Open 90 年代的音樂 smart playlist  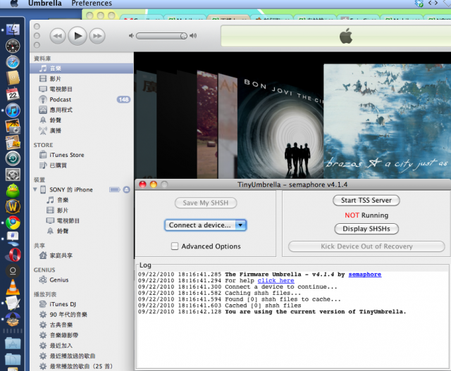click(x=82, y=315)
